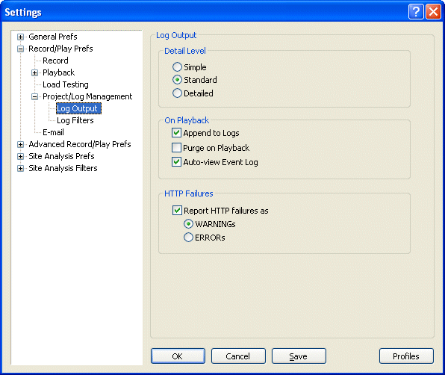Image resolution: width=445 pixels, height=375 pixels.
Task: Open the Log Filters page
Action: point(75,120)
